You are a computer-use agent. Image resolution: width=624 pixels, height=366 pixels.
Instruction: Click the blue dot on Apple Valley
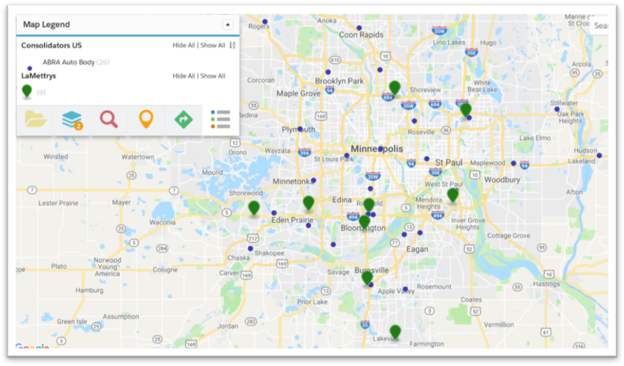coord(405,289)
